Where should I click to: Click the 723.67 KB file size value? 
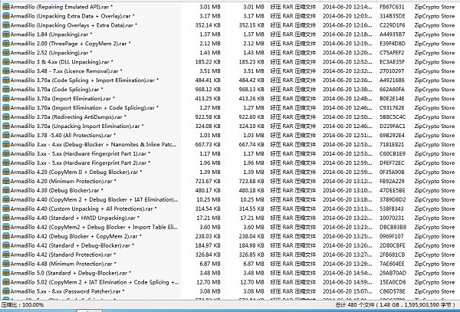click(208, 181)
